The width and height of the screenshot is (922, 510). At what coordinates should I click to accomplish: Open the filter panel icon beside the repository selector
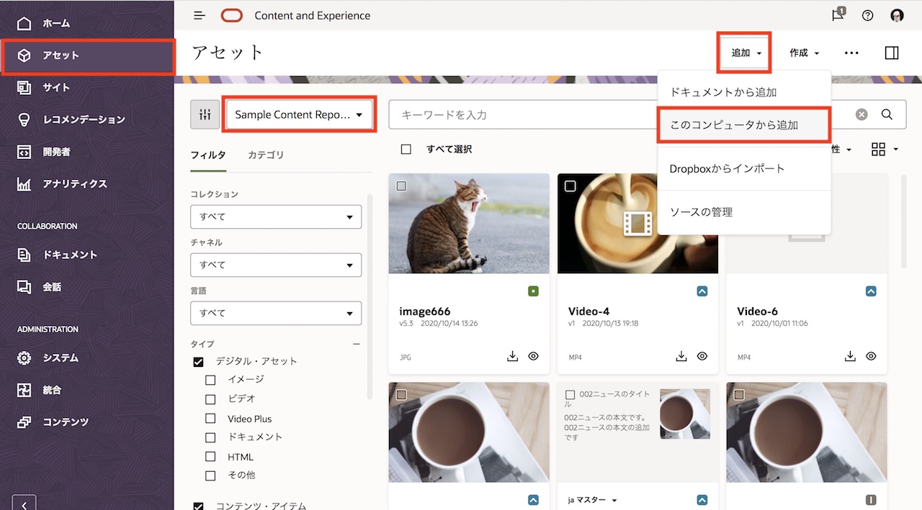205,114
